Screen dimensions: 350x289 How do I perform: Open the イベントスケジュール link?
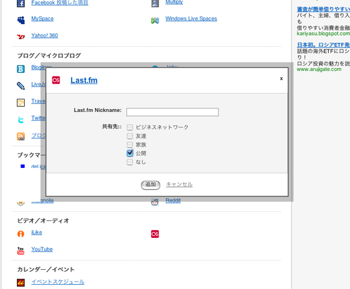(x=58, y=282)
